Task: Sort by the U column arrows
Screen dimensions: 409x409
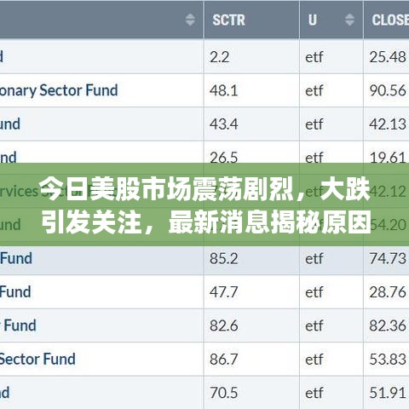Action: point(349,20)
